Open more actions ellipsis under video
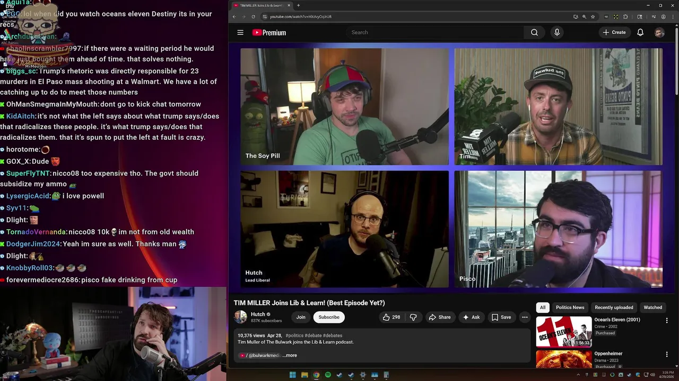 tap(525, 317)
